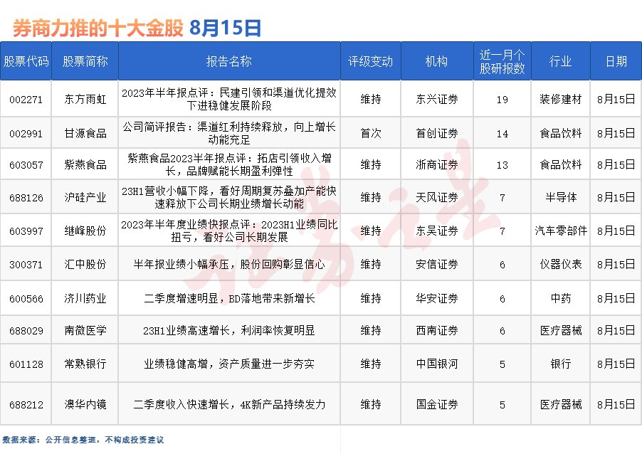Click report count 13 for 紫燕食品

tap(502, 165)
